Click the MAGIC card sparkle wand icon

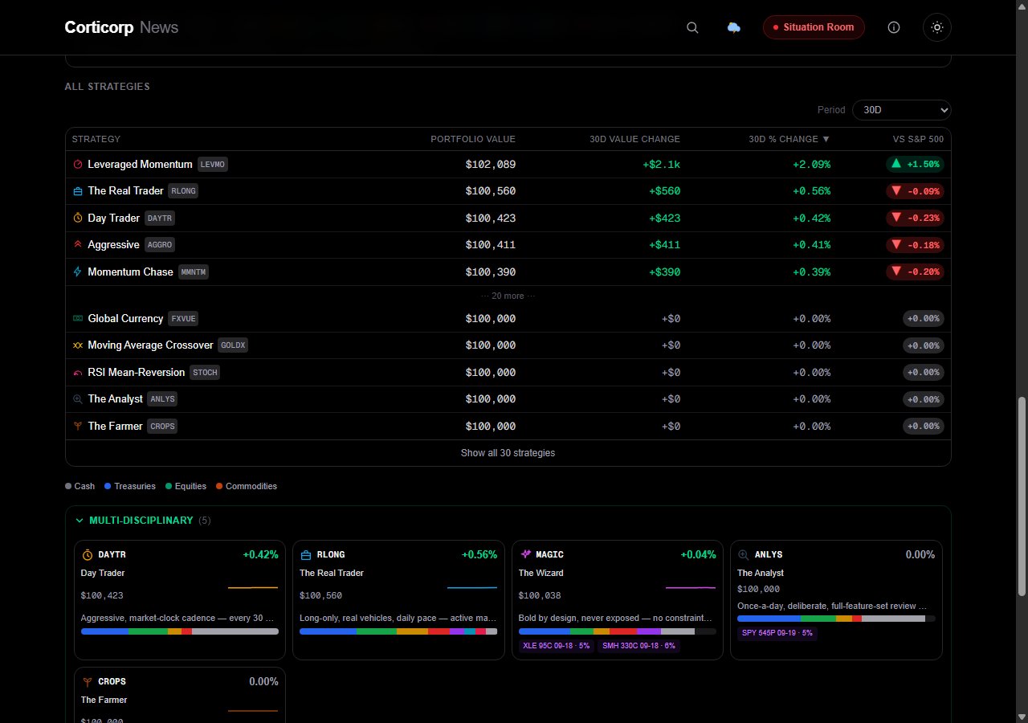pos(526,554)
